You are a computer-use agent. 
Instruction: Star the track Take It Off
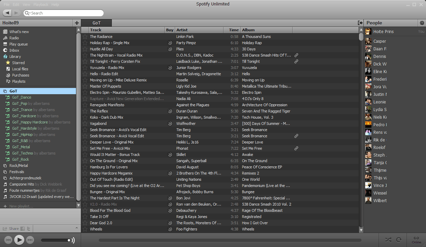85,217
